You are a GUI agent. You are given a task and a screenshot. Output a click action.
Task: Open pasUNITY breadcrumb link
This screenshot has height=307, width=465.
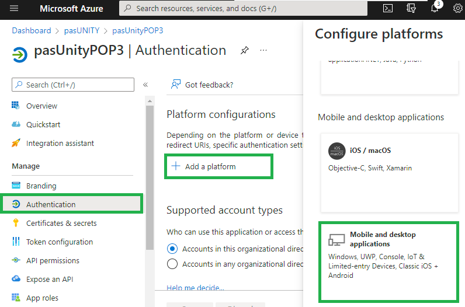(x=82, y=30)
